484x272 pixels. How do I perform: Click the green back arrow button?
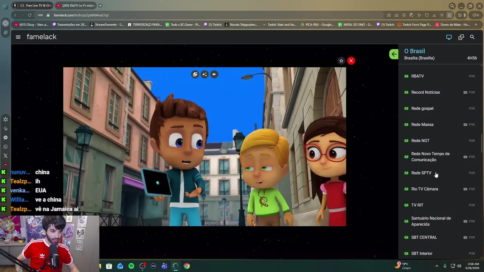point(394,54)
